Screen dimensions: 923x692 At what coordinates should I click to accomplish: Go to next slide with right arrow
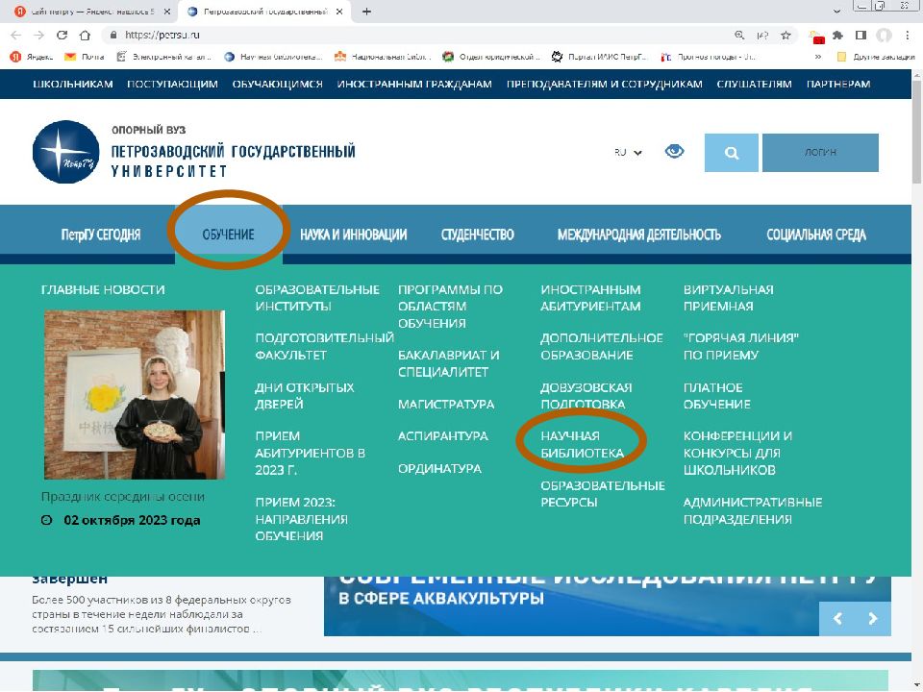(x=873, y=618)
